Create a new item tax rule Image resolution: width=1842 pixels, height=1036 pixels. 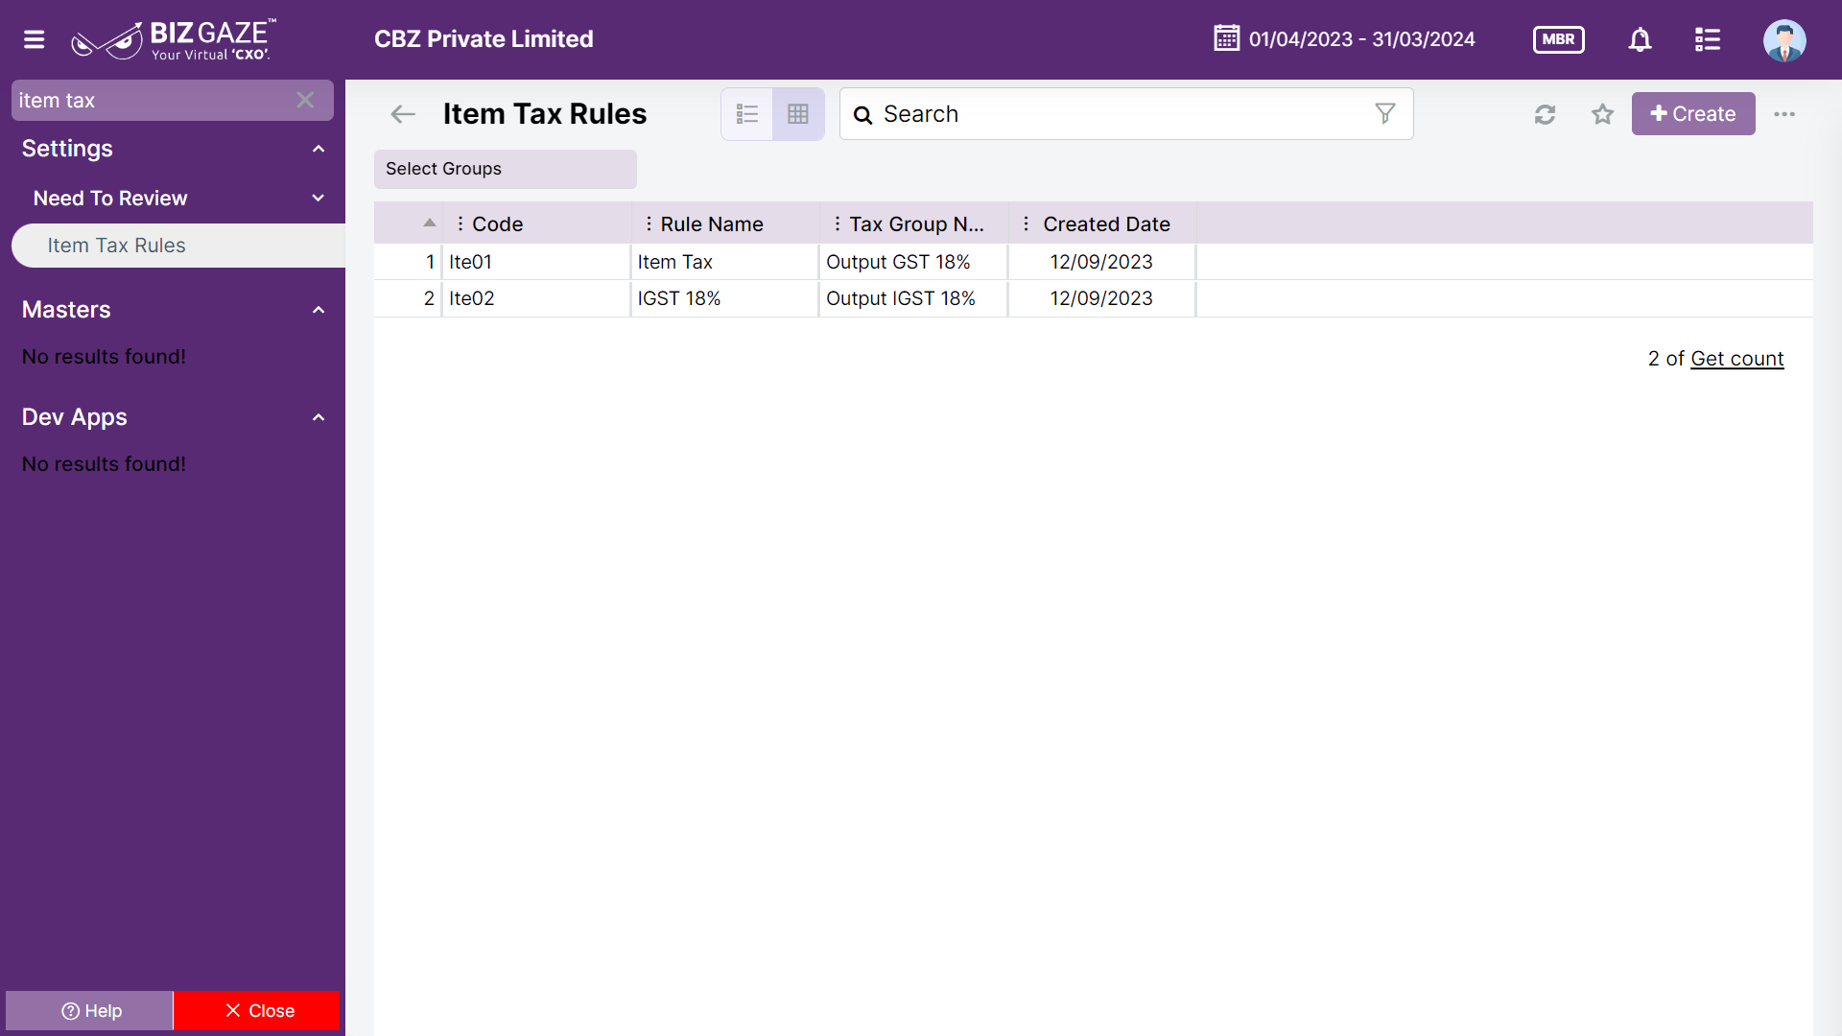tap(1693, 114)
